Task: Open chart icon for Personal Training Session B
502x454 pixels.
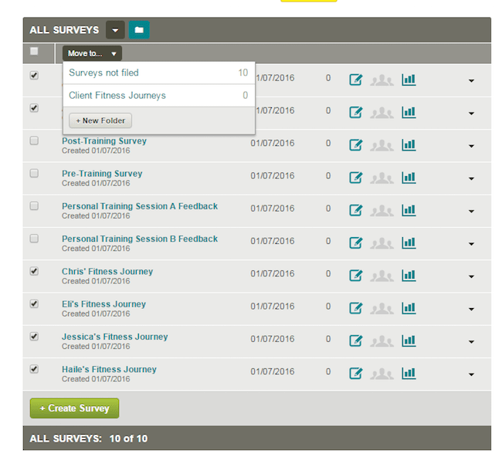Action: tap(409, 242)
